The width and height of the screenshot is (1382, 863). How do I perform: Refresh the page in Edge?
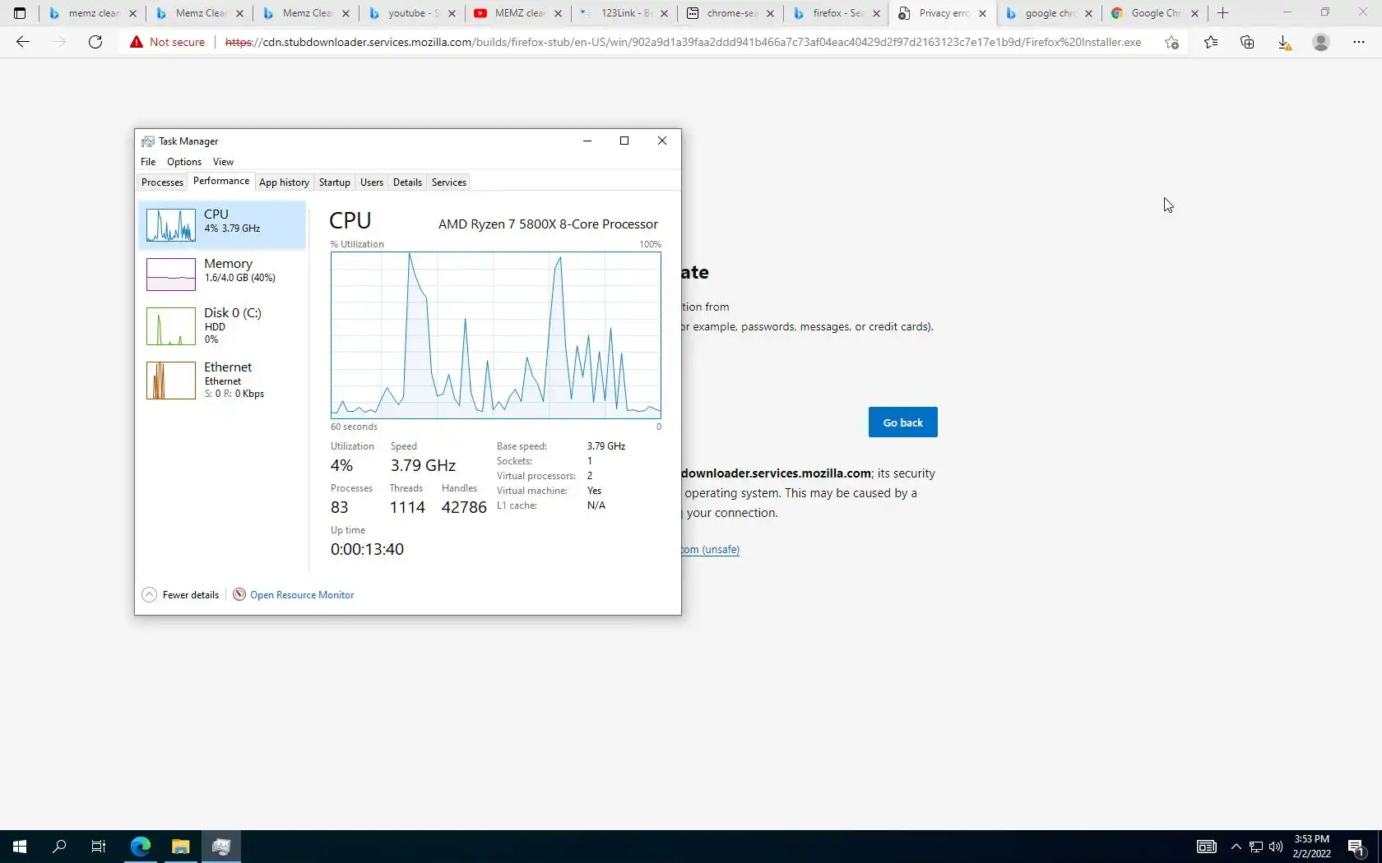coord(95,42)
